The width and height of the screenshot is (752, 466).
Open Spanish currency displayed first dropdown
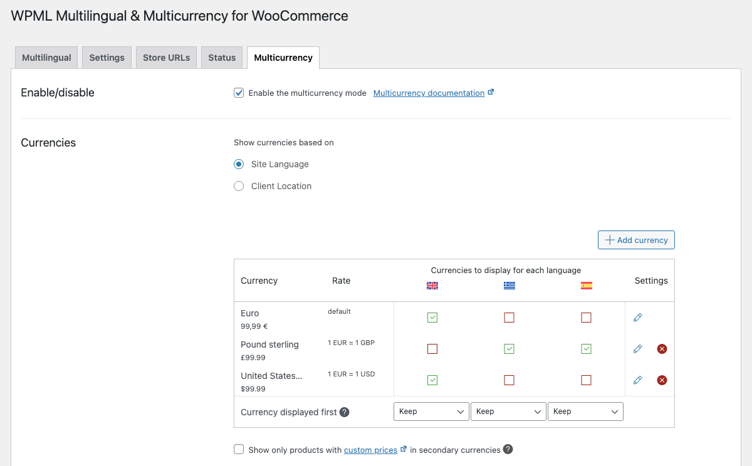pyautogui.click(x=585, y=412)
